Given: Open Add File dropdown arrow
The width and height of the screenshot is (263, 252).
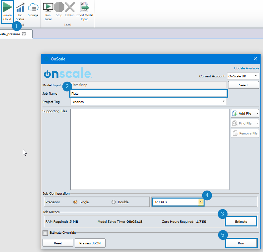Looking at the screenshot, I should (257, 113).
